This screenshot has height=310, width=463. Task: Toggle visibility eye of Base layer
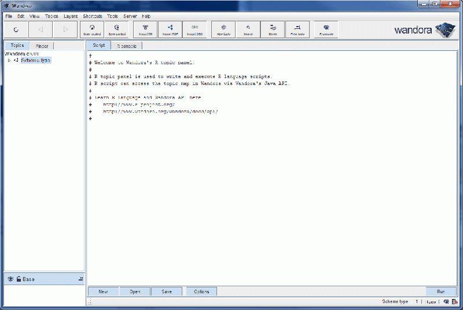(x=10, y=279)
